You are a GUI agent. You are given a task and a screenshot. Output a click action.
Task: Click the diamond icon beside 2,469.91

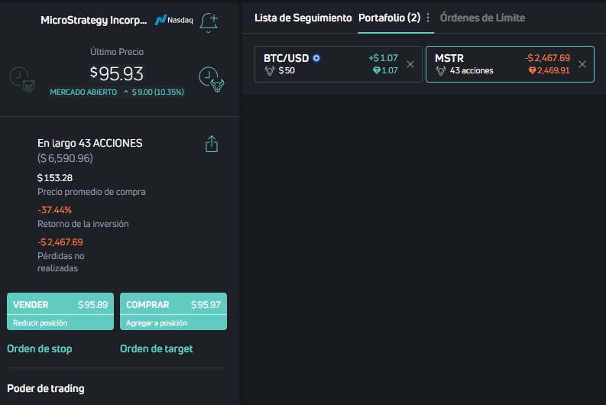pyautogui.click(x=532, y=70)
